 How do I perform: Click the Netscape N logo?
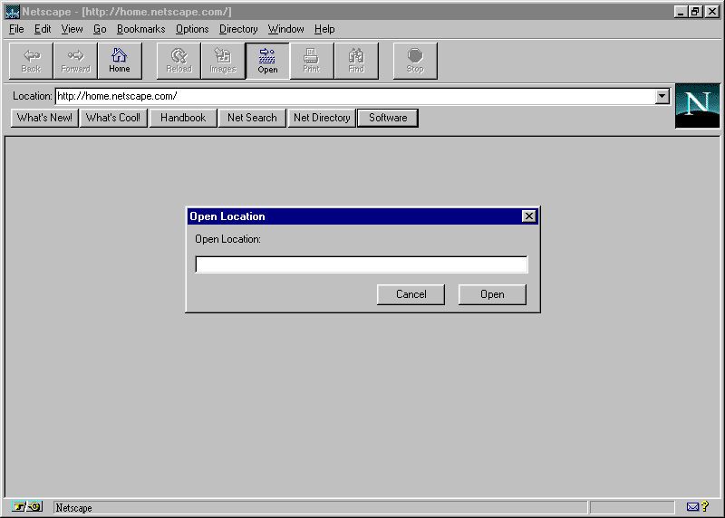[x=697, y=106]
